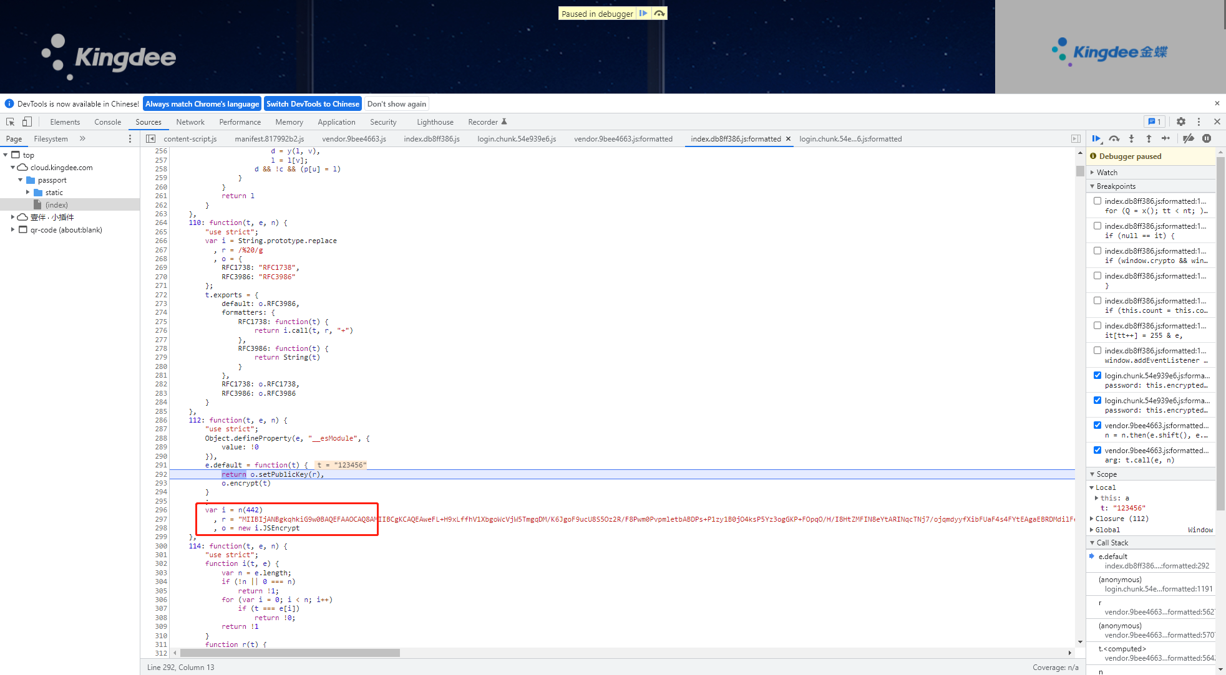This screenshot has width=1226, height=675.
Task: Step over next function call
Action: (1114, 138)
